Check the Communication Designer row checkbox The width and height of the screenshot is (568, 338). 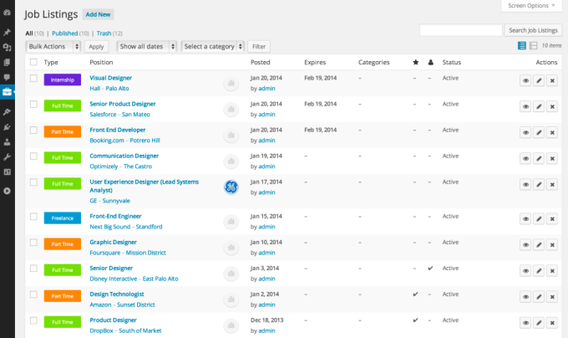coord(33,156)
